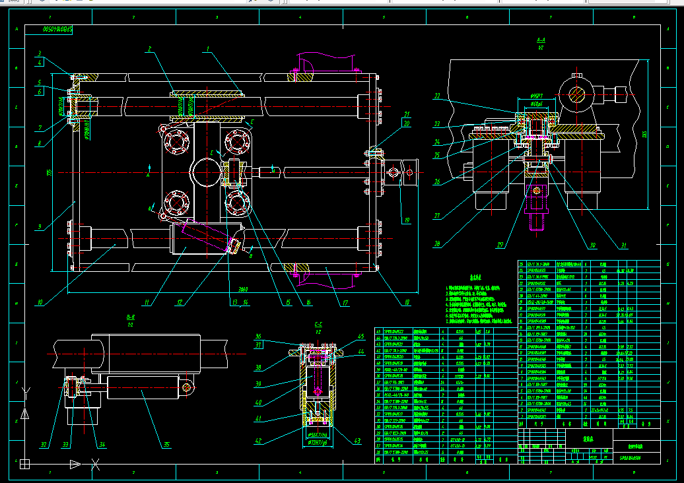684x483 pixels.
Task: Select callout label 12 under main view
Action: [x=180, y=302]
